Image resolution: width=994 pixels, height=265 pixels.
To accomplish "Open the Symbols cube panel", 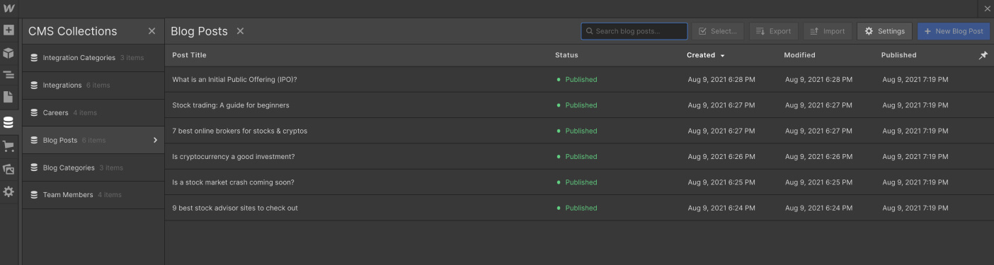I will 8,53.
